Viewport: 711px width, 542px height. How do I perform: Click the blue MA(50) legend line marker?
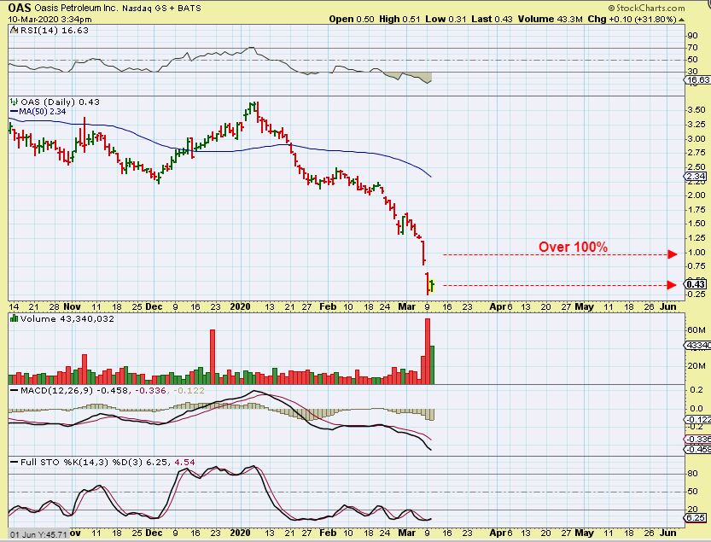coord(14,111)
